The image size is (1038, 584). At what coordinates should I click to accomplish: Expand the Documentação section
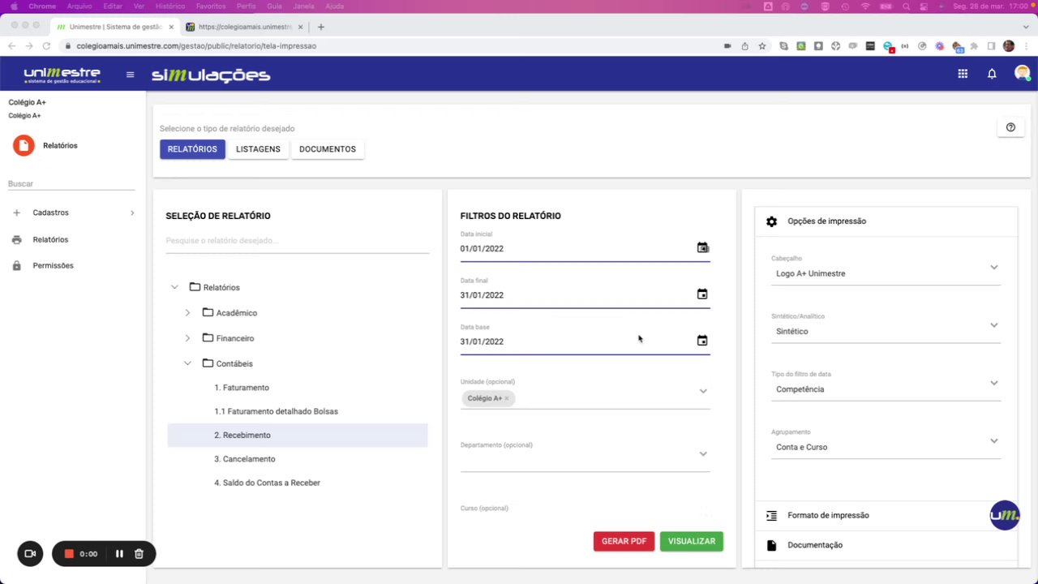coord(886,545)
